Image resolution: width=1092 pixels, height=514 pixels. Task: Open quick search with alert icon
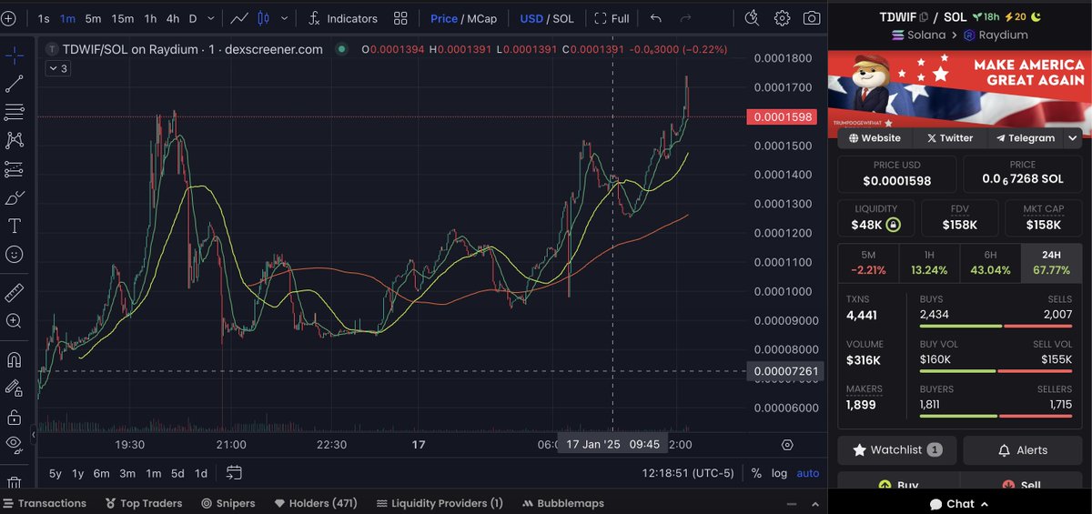tap(752, 18)
